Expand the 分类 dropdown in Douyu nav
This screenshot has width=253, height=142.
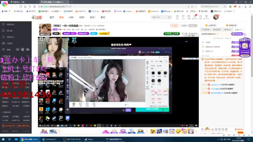71,17
